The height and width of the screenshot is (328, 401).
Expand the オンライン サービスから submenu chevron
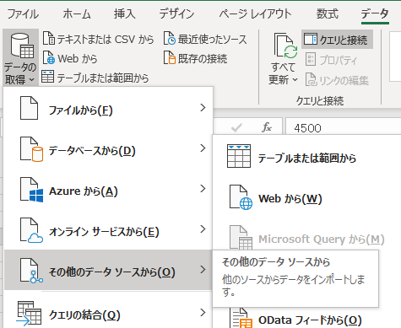click(x=203, y=229)
